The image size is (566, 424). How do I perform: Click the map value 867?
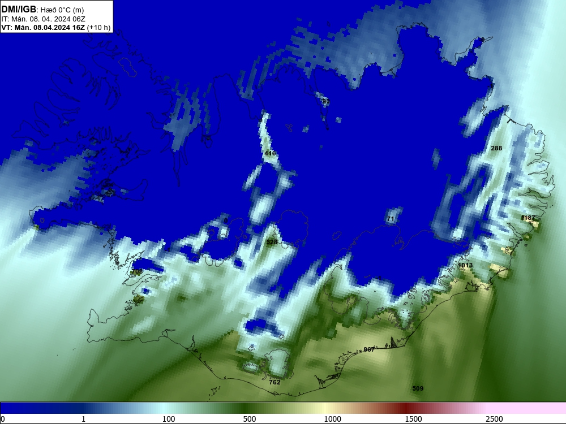click(x=369, y=349)
